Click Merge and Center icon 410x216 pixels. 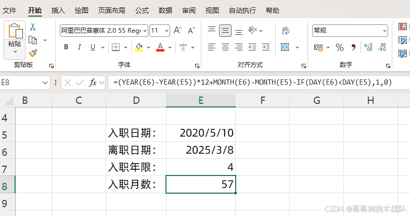[x=285, y=47]
